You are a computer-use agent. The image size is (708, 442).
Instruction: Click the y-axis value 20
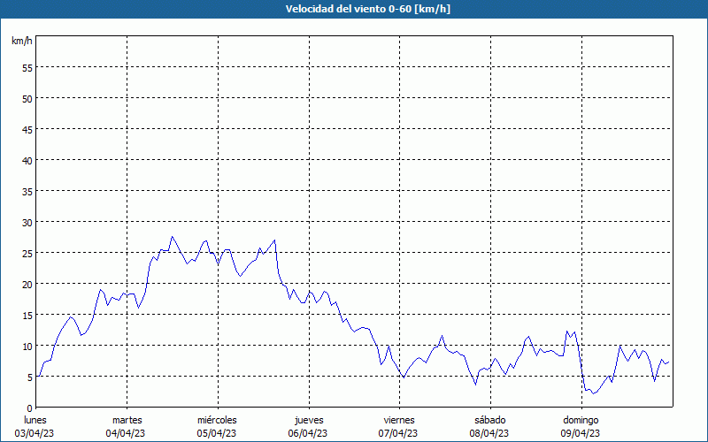point(27,285)
